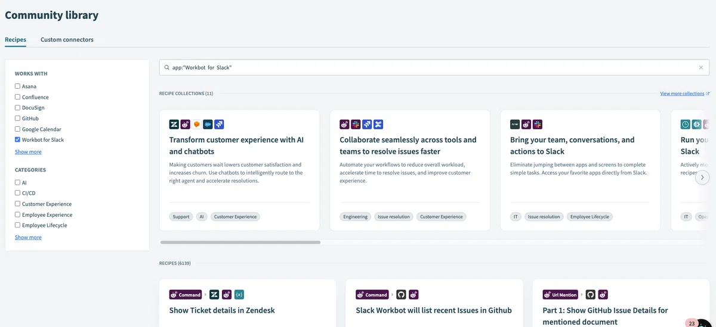Click Command badge on list recent Issues recipe
The width and height of the screenshot is (716, 327).
point(372,294)
